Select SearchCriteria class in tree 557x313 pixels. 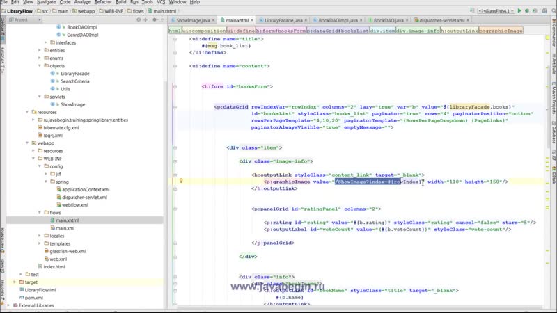[75, 81]
